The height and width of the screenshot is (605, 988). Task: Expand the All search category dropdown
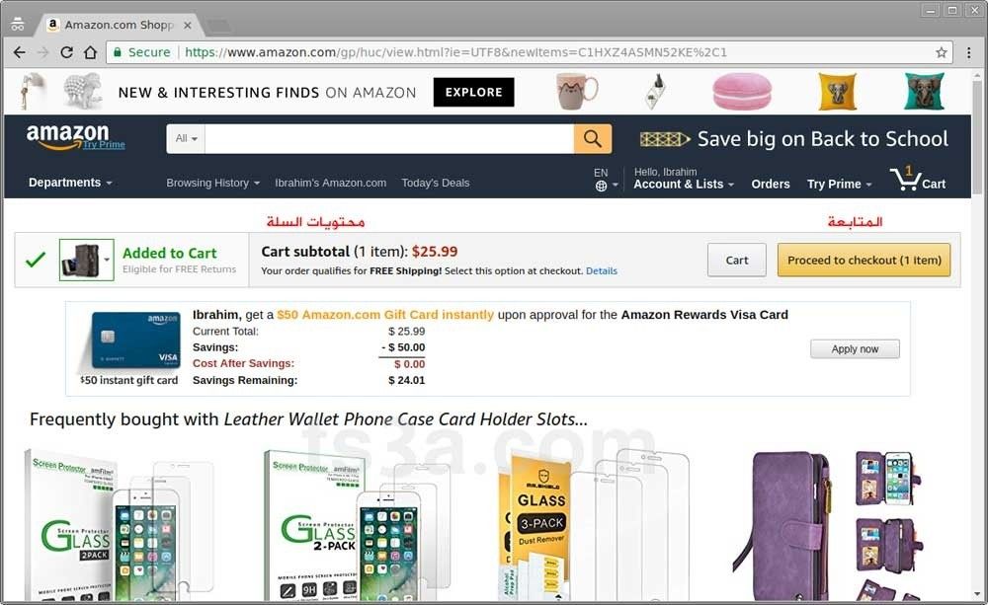(186, 138)
